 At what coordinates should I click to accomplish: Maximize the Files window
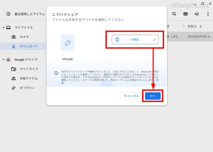(203, 4)
